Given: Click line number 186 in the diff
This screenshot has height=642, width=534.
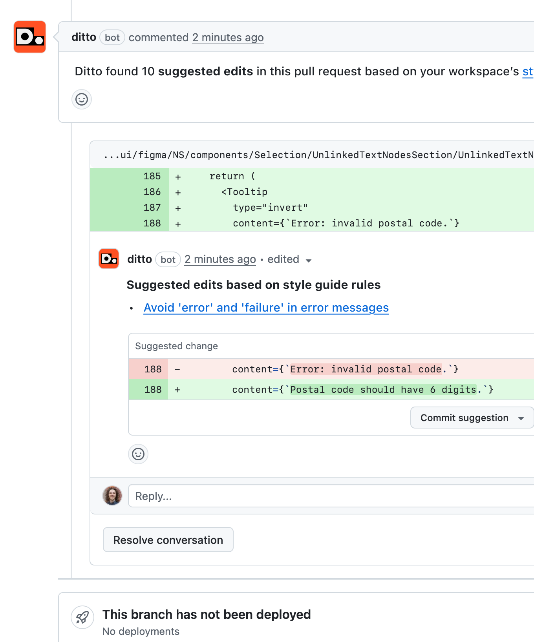Looking at the screenshot, I should tap(152, 192).
